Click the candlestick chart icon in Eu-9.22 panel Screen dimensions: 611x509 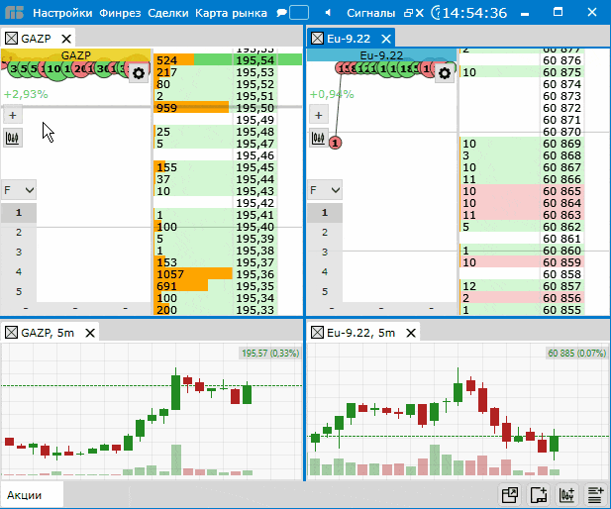point(319,138)
